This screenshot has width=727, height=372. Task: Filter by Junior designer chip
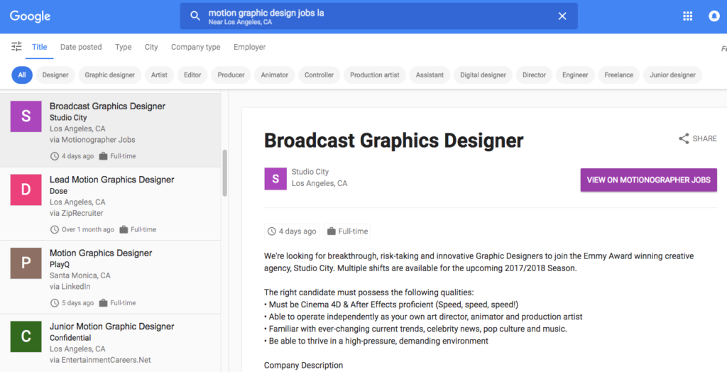pos(672,75)
